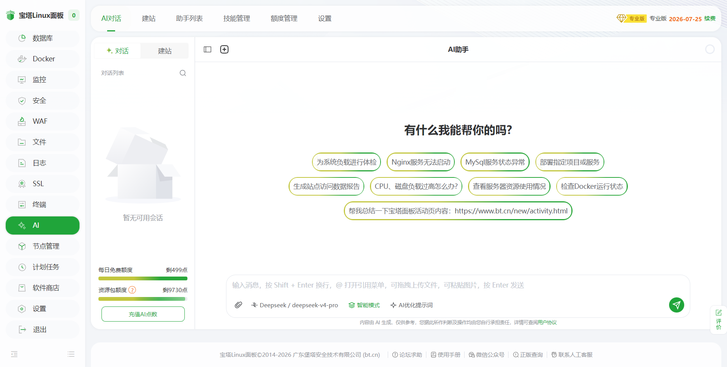The width and height of the screenshot is (727, 367).
Task: Pick suggestion 检查Docker运行状态
Action: coord(592,187)
